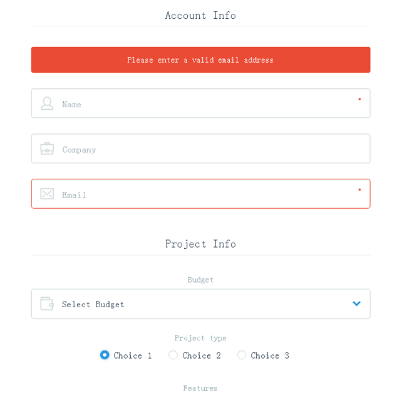
Task: Select the Choice 1 radio button
Action: (105, 355)
